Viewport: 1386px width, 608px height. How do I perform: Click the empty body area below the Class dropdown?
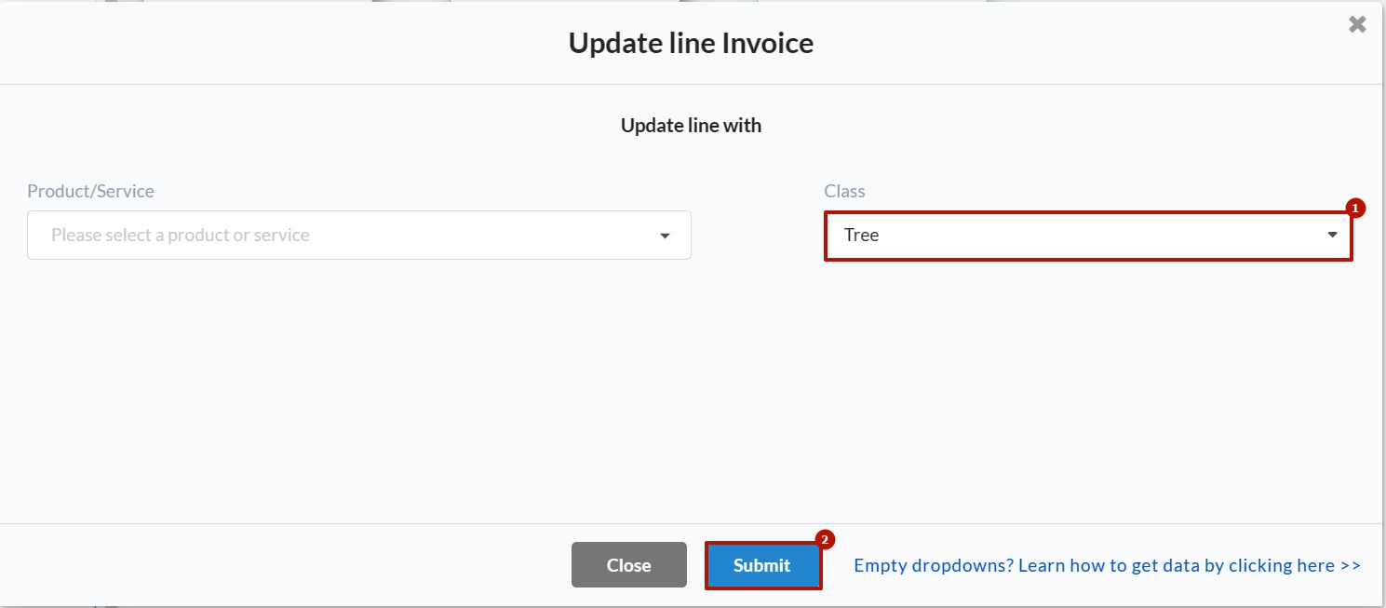[1087, 391]
